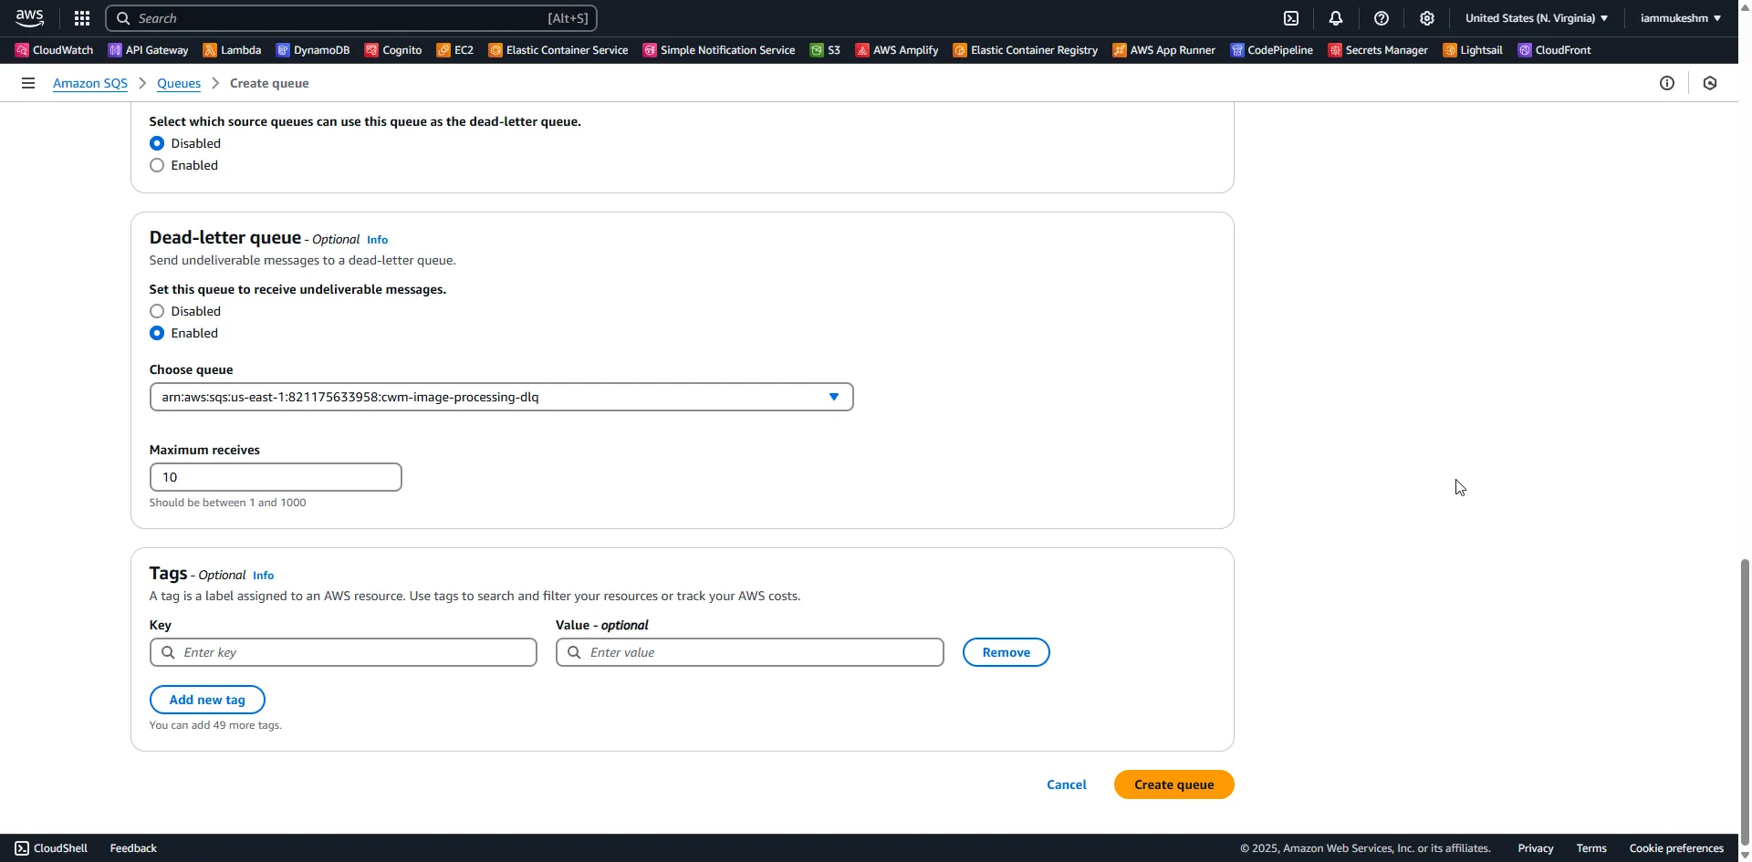Navigate to Queues via breadcrumb
Screen dimensions: 1752x862
pyautogui.click(x=179, y=83)
